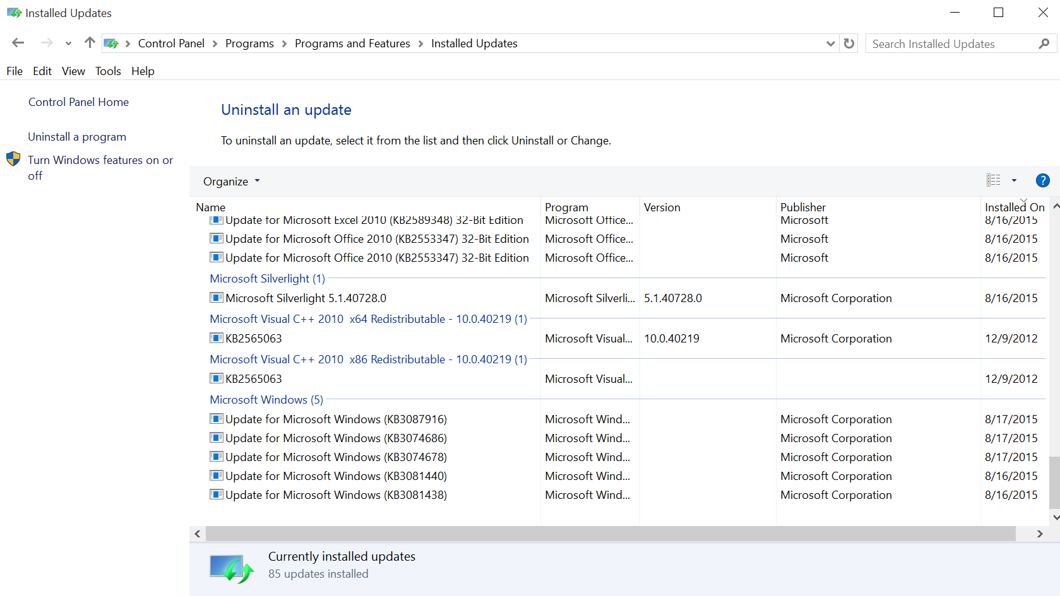
Task: Go up one level with Up arrow
Action: (90, 43)
